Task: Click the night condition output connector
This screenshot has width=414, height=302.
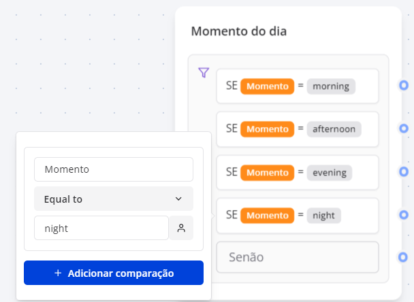Action: pyautogui.click(x=404, y=215)
